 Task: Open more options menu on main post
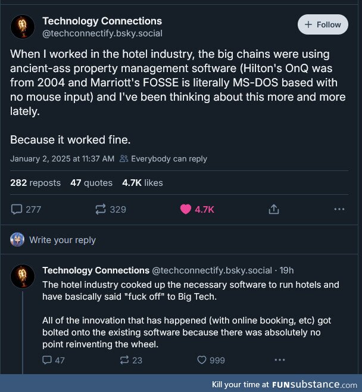(x=339, y=209)
